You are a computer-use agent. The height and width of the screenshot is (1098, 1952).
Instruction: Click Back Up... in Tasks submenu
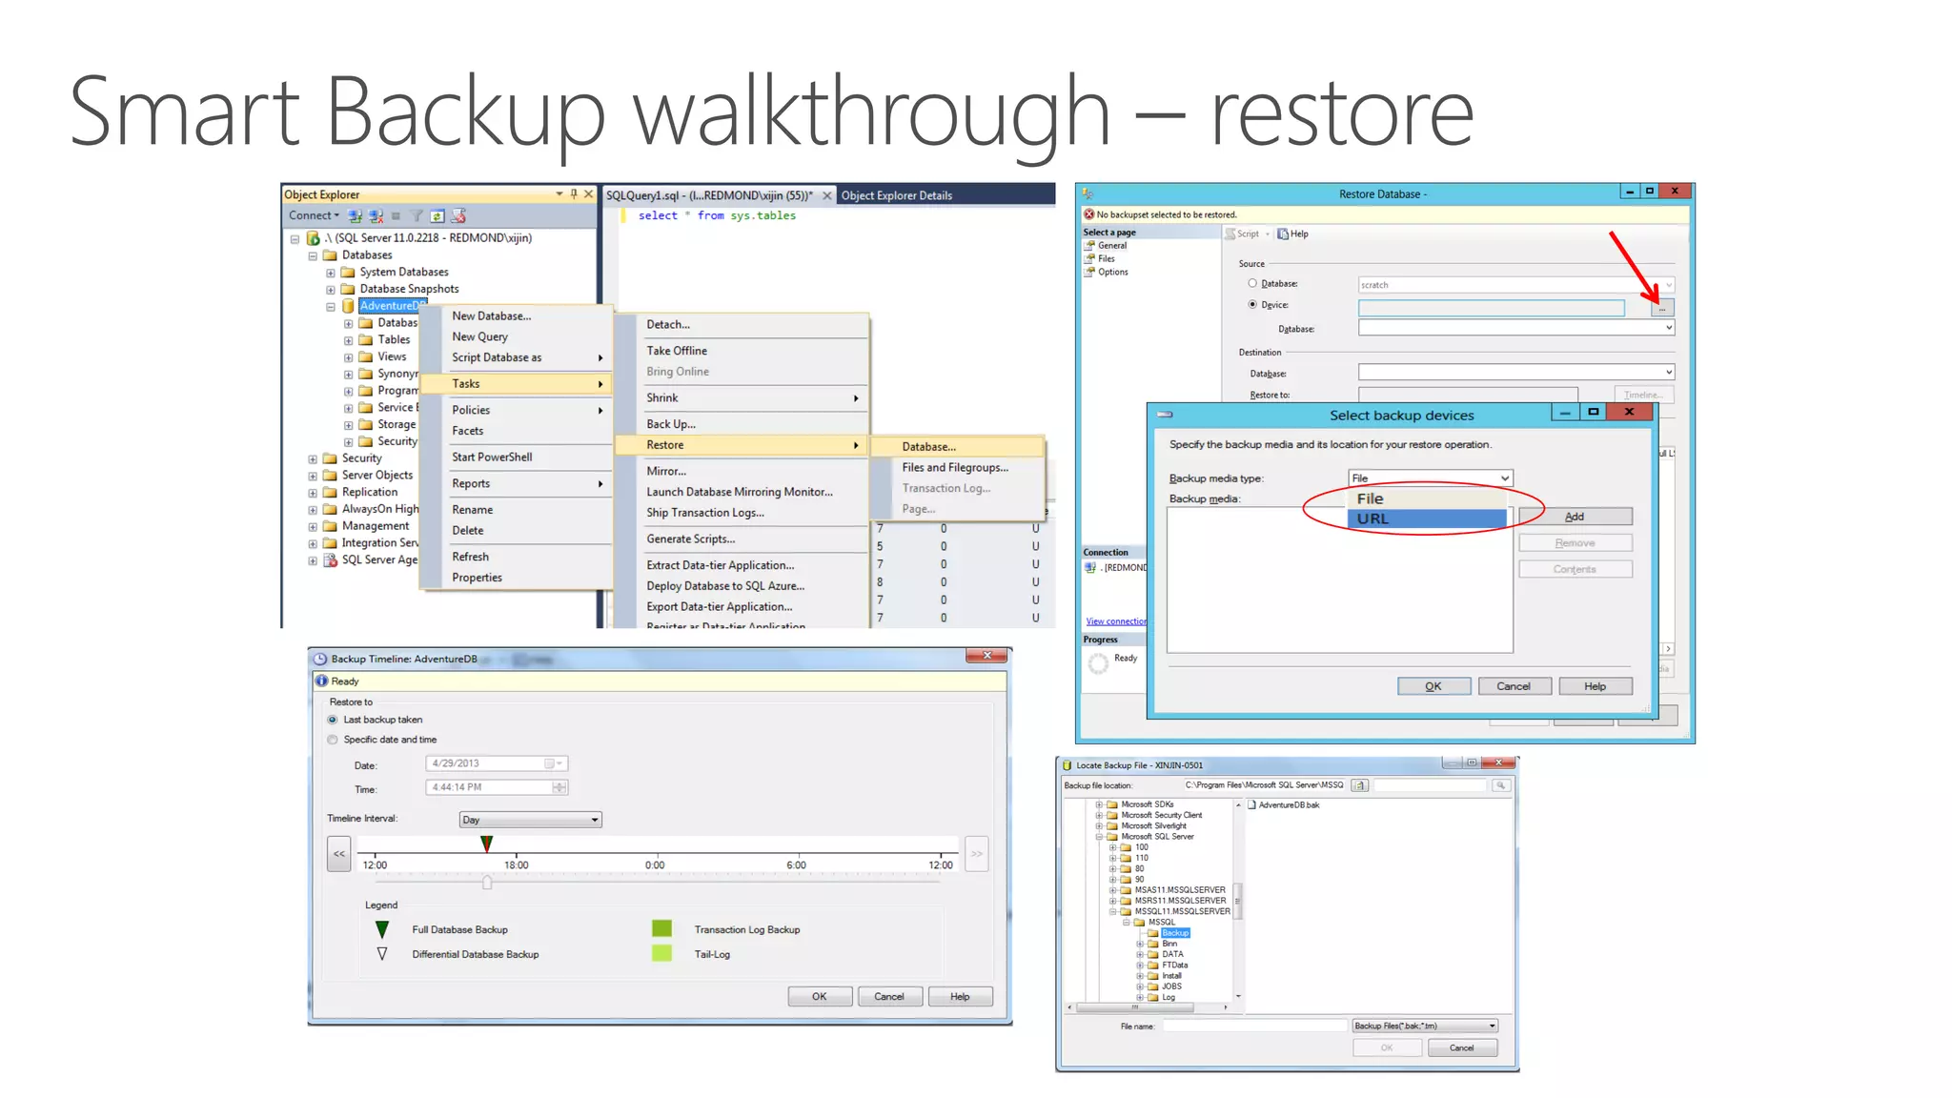click(671, 424)
